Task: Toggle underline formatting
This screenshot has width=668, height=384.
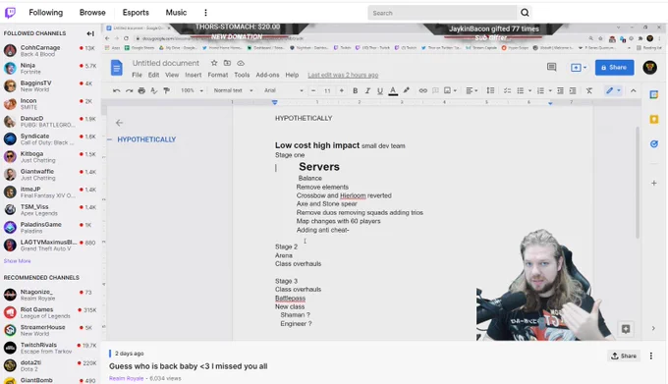Action: [379, 90]
